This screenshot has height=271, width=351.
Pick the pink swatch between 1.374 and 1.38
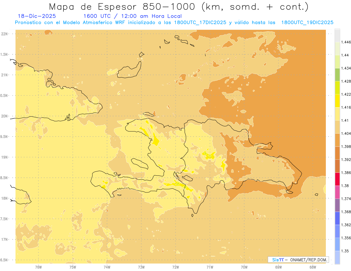[337, 192]
